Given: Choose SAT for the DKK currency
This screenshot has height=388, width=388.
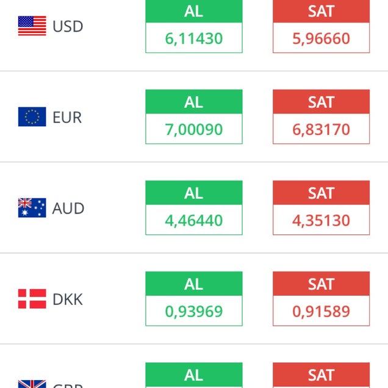Looking at the screenshot, I should click(x=321, y=284).
